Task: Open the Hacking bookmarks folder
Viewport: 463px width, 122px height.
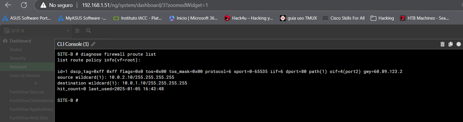Action: pyautogui.click(x=382, y=18)
